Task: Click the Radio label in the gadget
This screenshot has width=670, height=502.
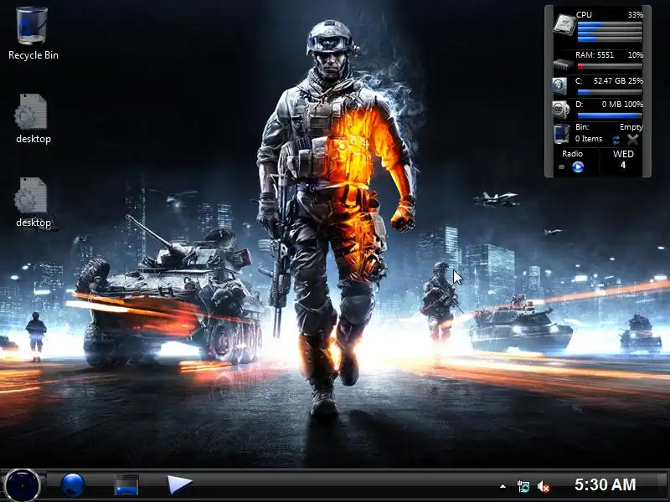Action: (572, 154)
